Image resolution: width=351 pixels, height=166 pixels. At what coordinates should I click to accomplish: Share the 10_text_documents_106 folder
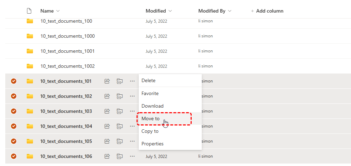107,156
